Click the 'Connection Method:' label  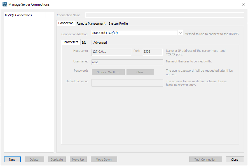(75, 34)
